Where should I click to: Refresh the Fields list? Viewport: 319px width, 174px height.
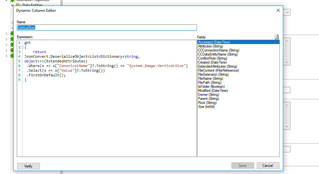(x=276, y=37)
